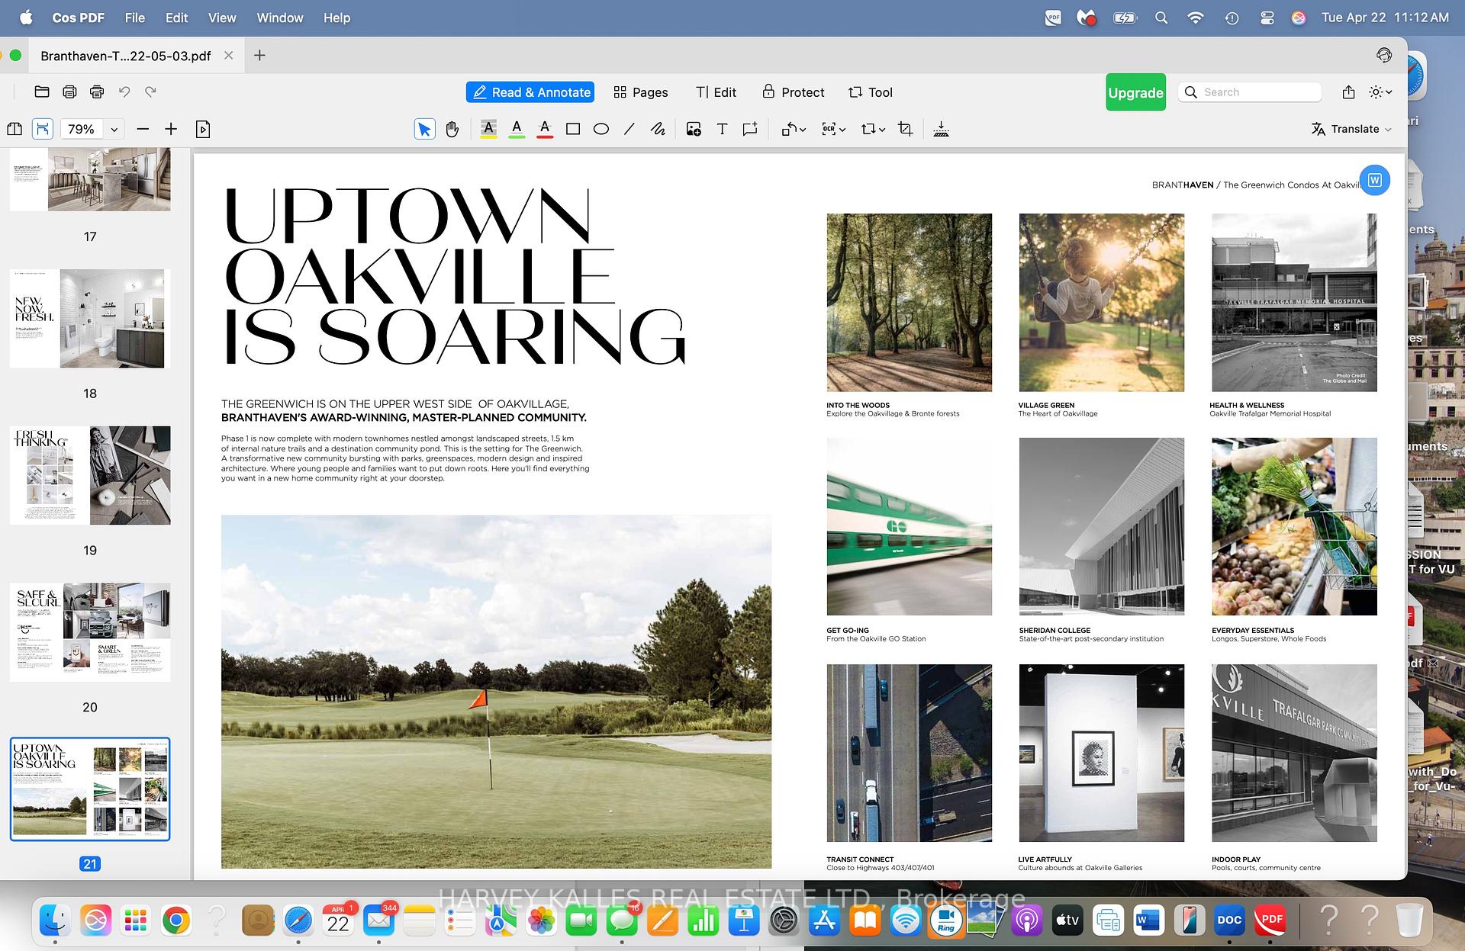Open Microsoft Word from the Dock
This screenshot has height=951, width=1465.
1148,920
